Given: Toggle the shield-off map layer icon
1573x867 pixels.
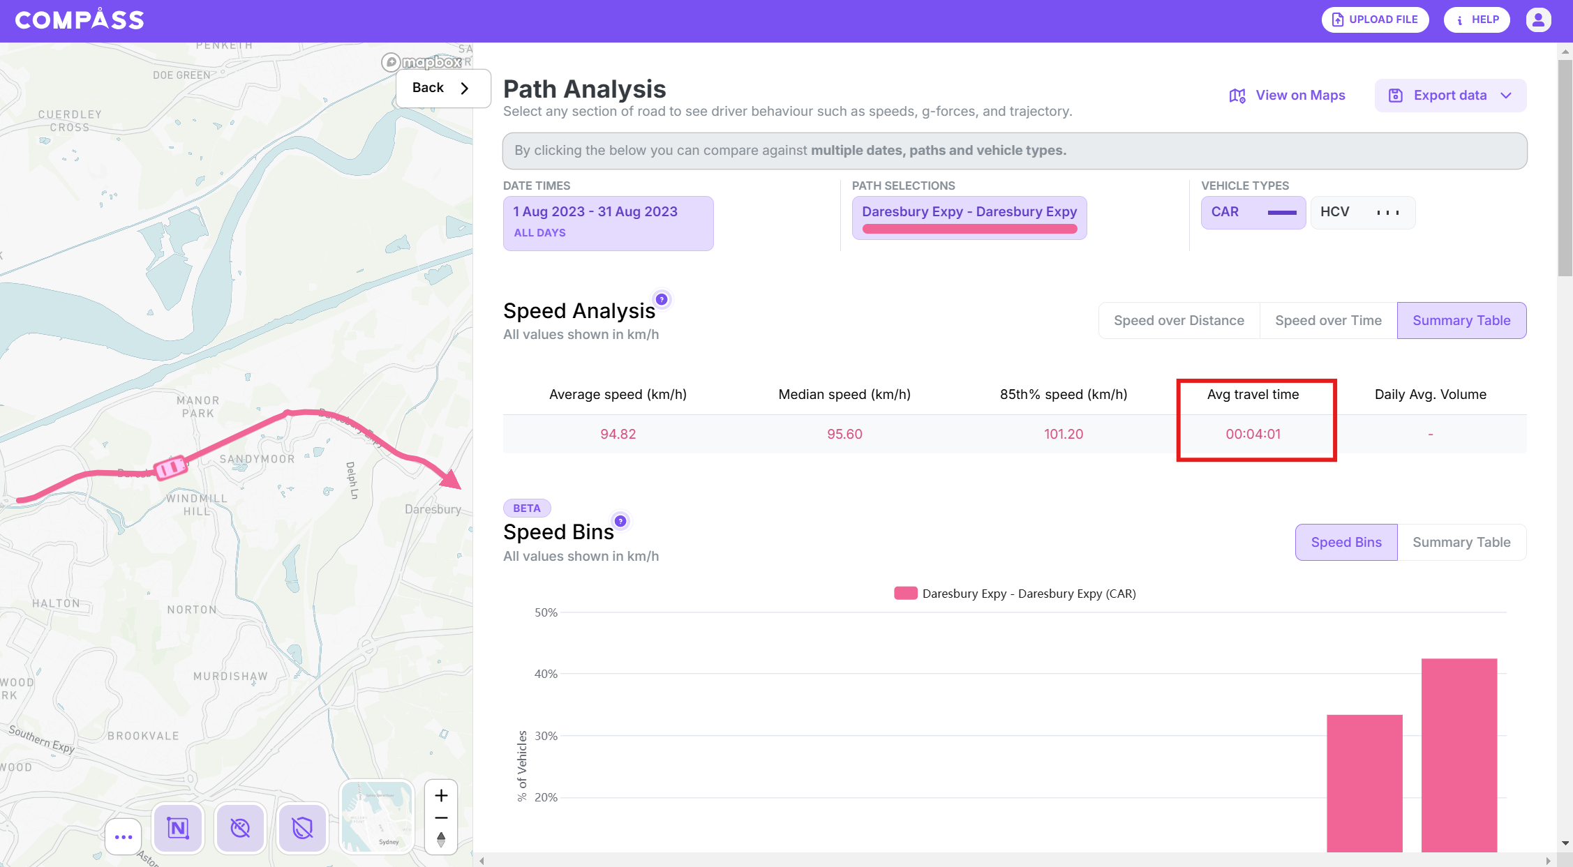Looking at the screenshot, I should click(x=303, y=828).
